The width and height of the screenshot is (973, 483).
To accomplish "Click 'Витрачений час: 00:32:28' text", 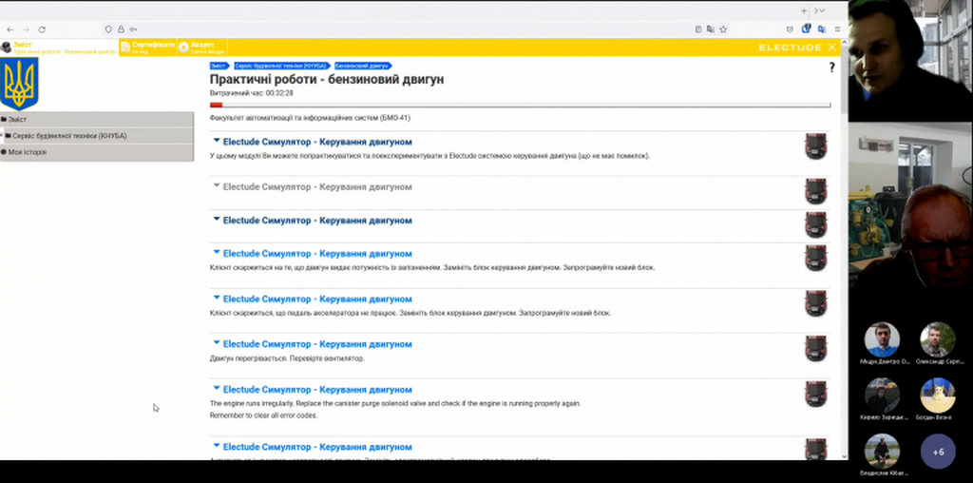I will (251, 93).
